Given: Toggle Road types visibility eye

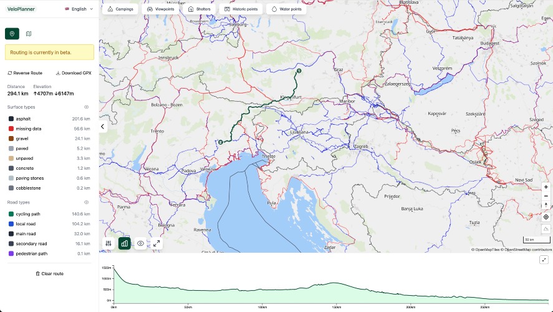Looking at the screenshot, I should (87, 202).
